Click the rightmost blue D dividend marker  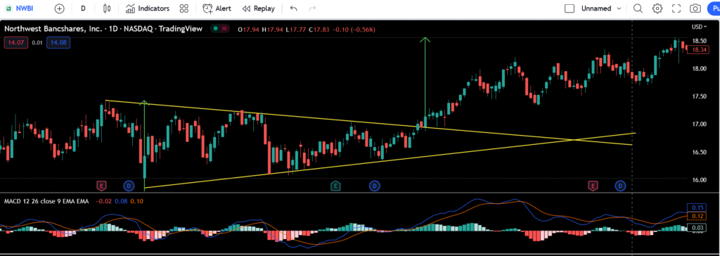621,186
